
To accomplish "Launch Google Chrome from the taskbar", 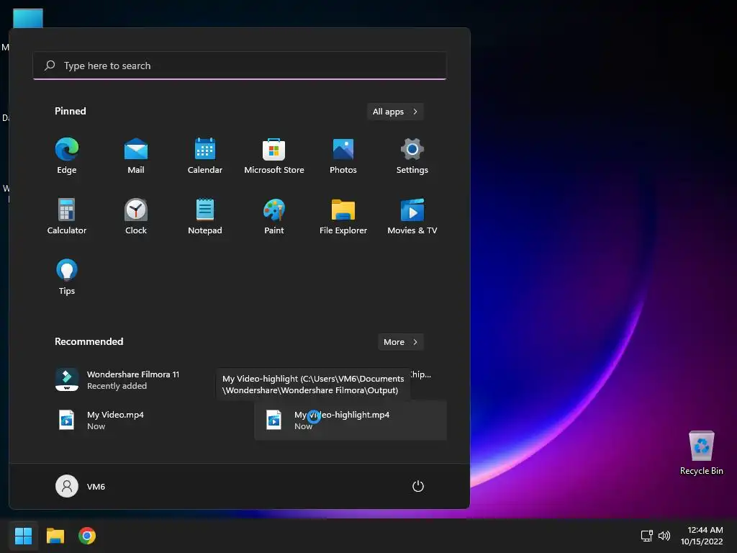I will (87, 536).
